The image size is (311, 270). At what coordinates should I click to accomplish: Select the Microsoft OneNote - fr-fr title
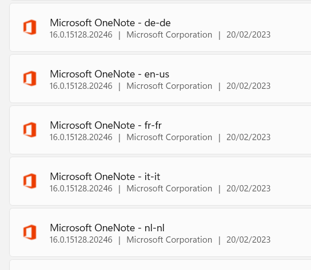[x=106, y=125]
